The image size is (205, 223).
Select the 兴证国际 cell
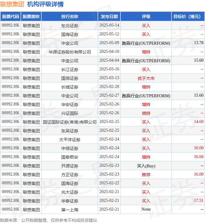pos(70,113)
